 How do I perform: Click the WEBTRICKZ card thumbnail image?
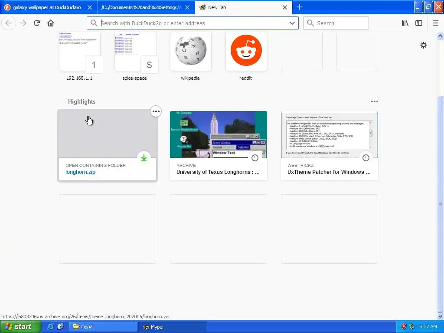(330, 134)
